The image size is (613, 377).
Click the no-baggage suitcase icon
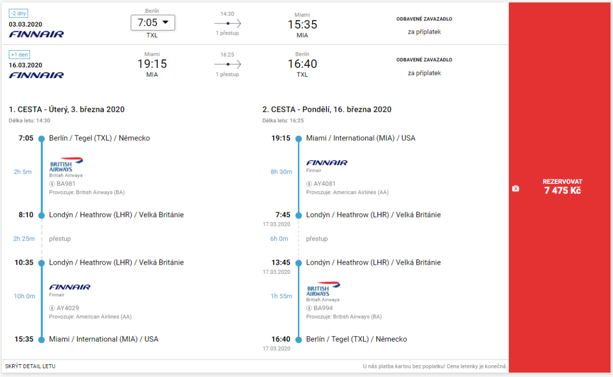515,189
